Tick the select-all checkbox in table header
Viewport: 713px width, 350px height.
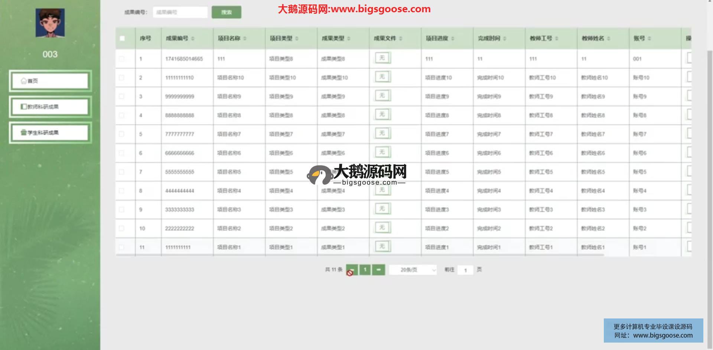[x=122, y=38]
